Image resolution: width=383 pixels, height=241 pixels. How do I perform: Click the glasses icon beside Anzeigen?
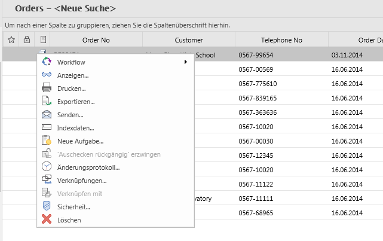(47, 75)
